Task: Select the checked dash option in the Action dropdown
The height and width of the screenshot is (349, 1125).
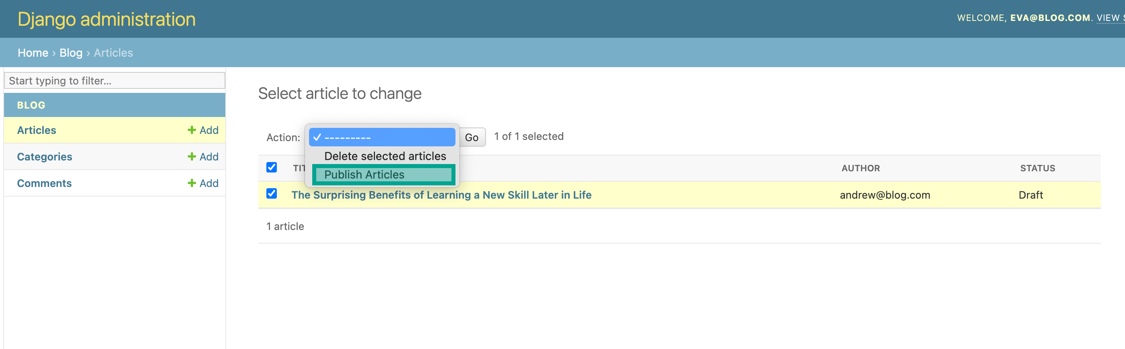Action: point(382,137)
